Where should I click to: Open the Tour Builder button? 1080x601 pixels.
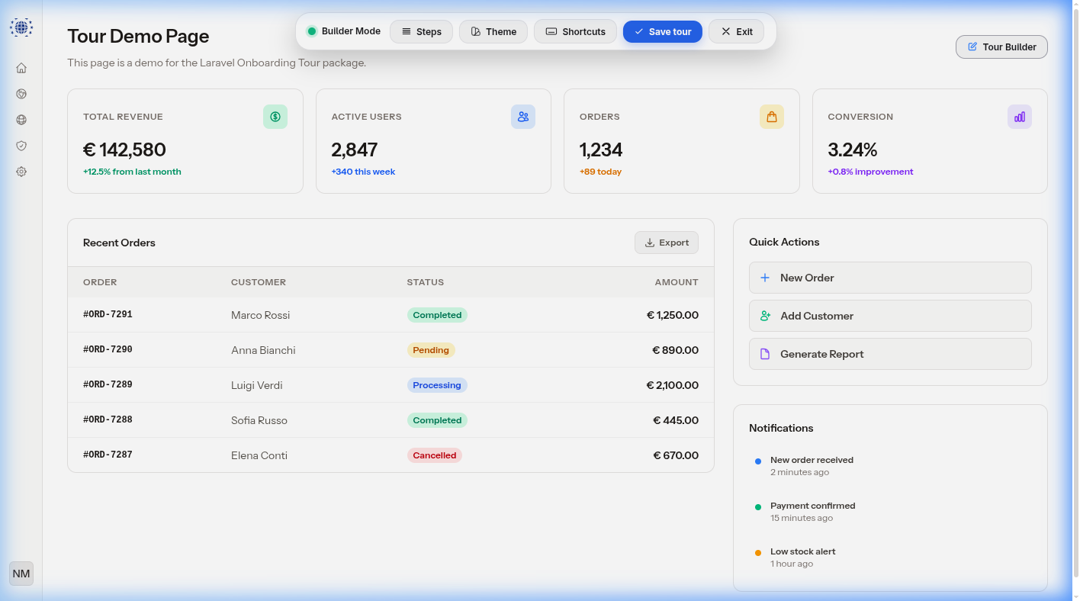[x=1001, y=47]
